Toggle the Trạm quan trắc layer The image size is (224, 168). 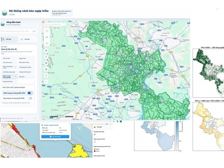click(x=10, y=62)
